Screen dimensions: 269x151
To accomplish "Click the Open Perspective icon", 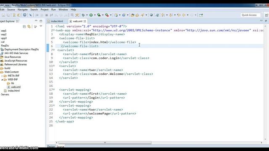I will coord(266,15).
